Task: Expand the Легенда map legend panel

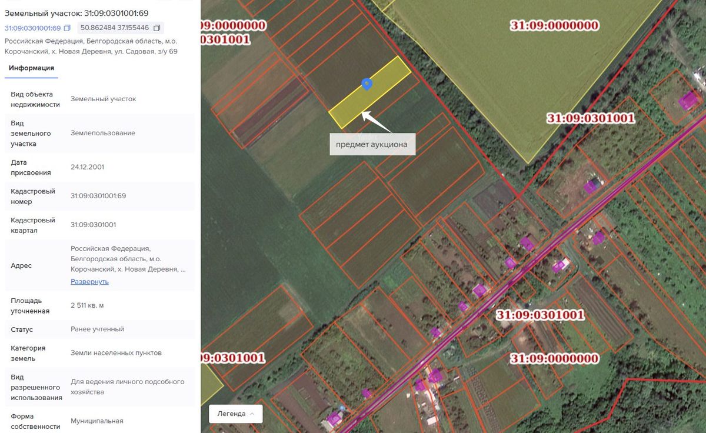Action: 236,414
